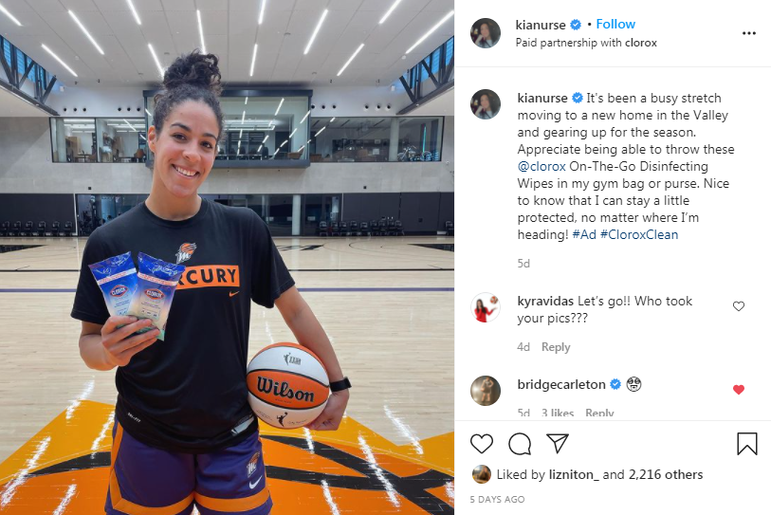This screenshot has height=515, width=771.
Task: Like kyravidas comment heart
Action: [x=739, y=306]
